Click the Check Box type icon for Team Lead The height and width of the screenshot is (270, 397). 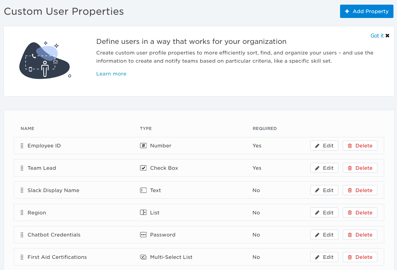[143, 168]
